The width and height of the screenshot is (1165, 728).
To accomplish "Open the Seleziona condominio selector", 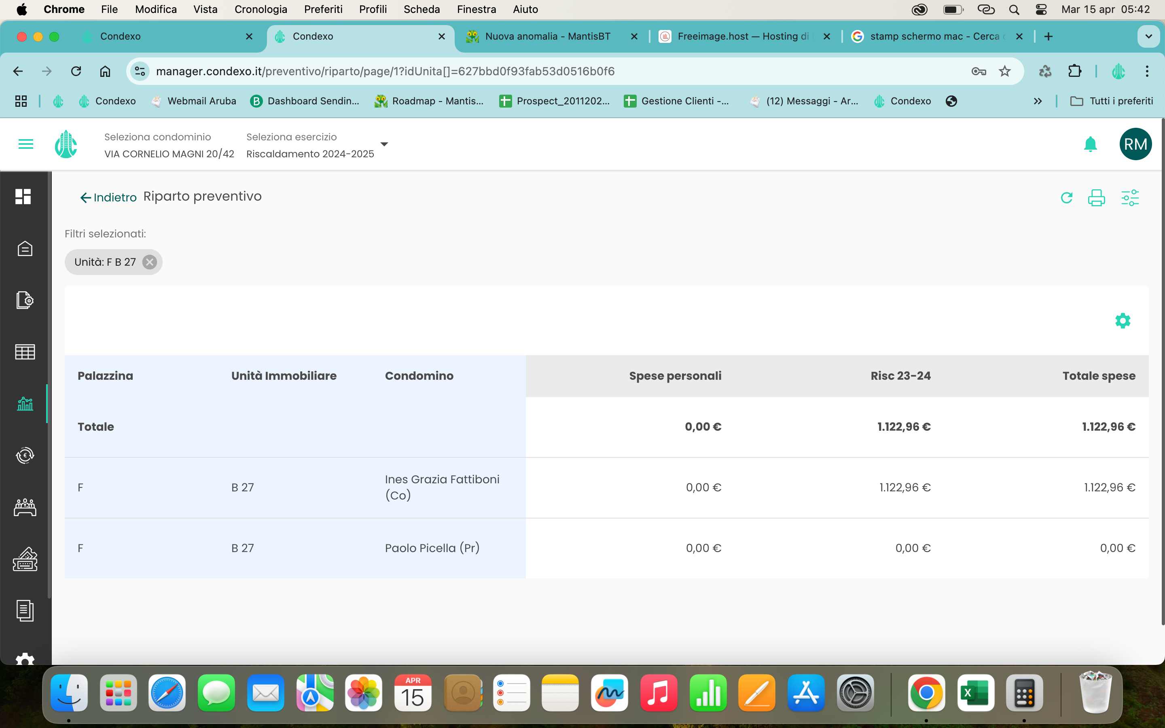I will (169, 145).
